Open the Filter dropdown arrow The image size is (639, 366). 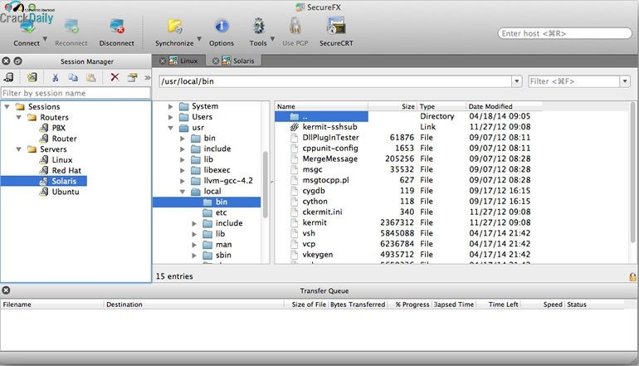[625, 81]
